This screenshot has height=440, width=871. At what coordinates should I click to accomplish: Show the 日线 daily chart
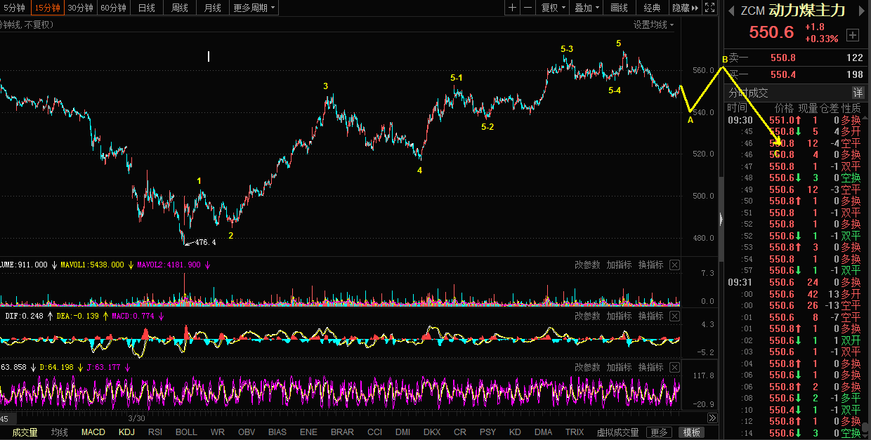(147, 8)
